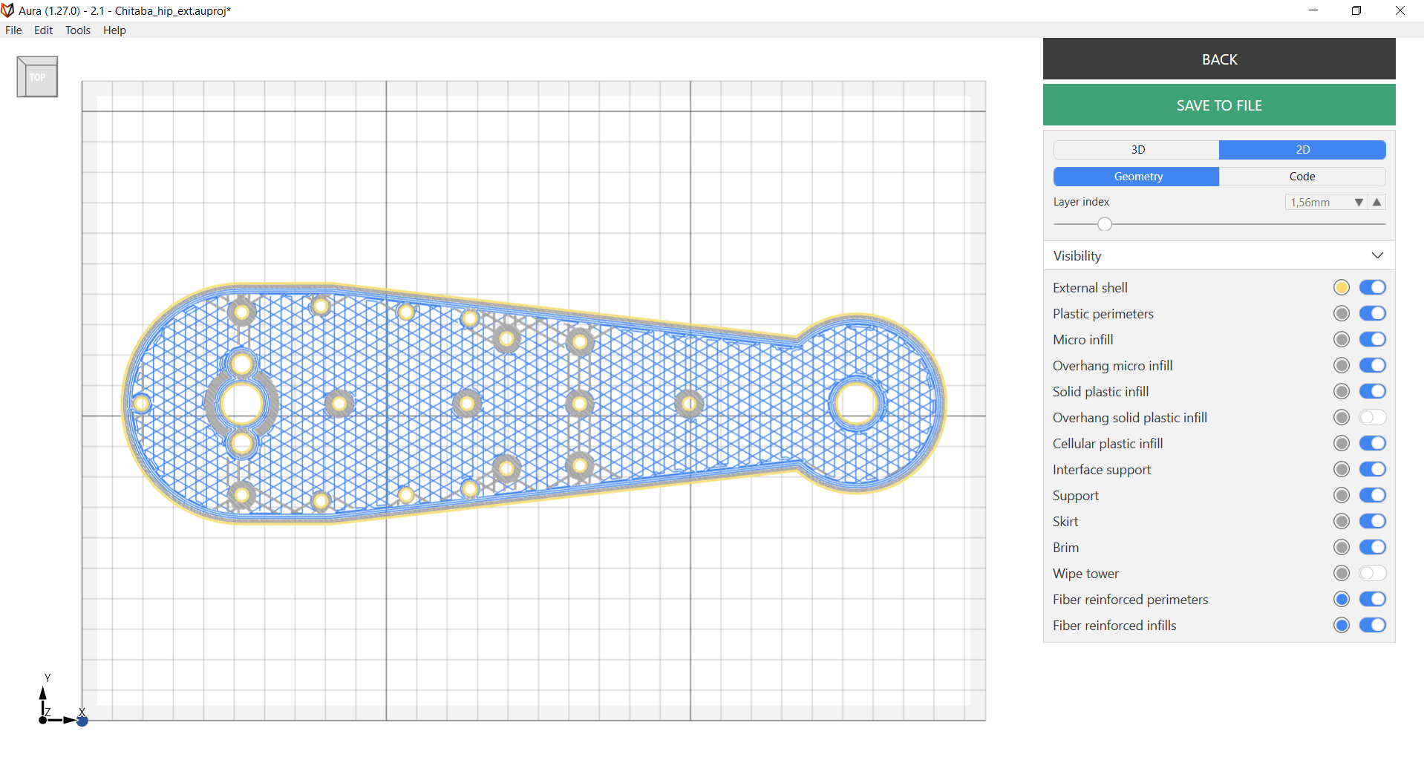Image resolution: width=1424 pixels, height=757 pixels.
Task: Click the Fiber reinforced infills color circle
Action: click(x=1342, y=626)
